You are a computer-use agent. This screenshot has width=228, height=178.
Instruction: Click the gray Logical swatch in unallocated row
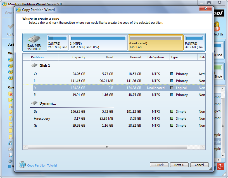click(172, 88)
